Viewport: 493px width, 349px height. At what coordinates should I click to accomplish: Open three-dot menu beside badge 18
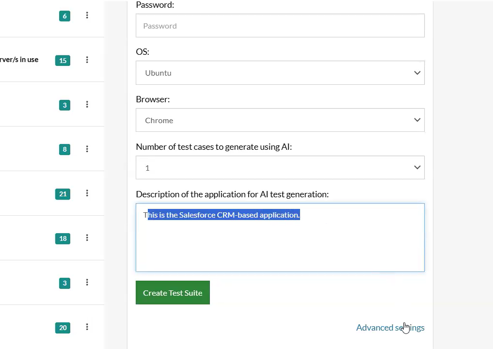point(87,238)
